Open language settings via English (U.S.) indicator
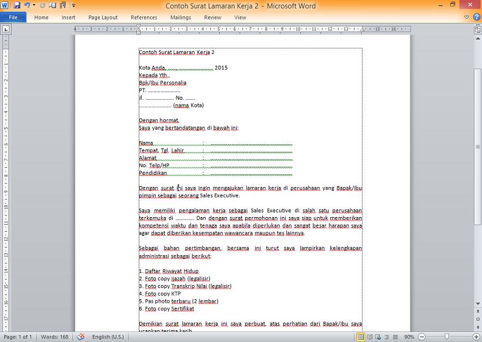 pos(109,337)
